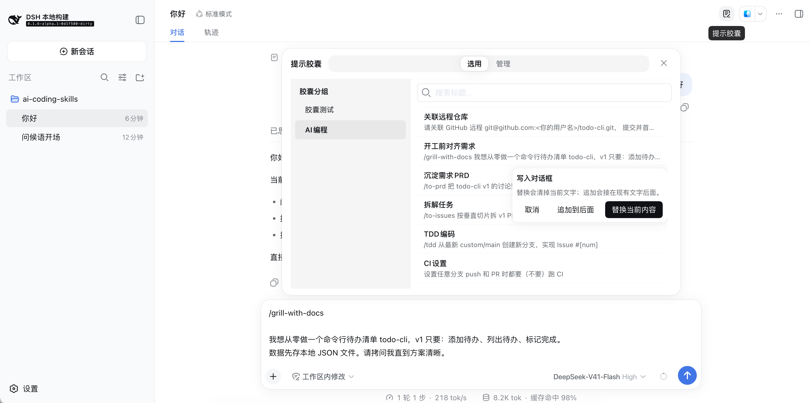Viewport: 810px width, 403px height.
Task: Search the workspace list
Action: [x=104, y=77]
